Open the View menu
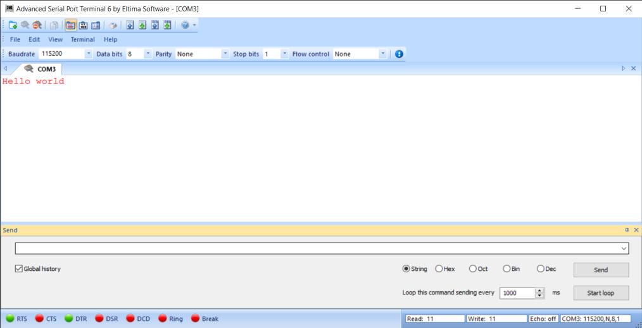This screenshot has height=328, width=642. click(55, 39)
